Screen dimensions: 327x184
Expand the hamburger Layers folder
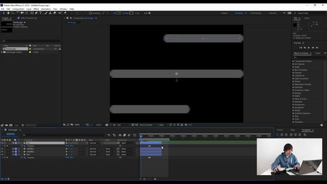click(x=2, y=52)
